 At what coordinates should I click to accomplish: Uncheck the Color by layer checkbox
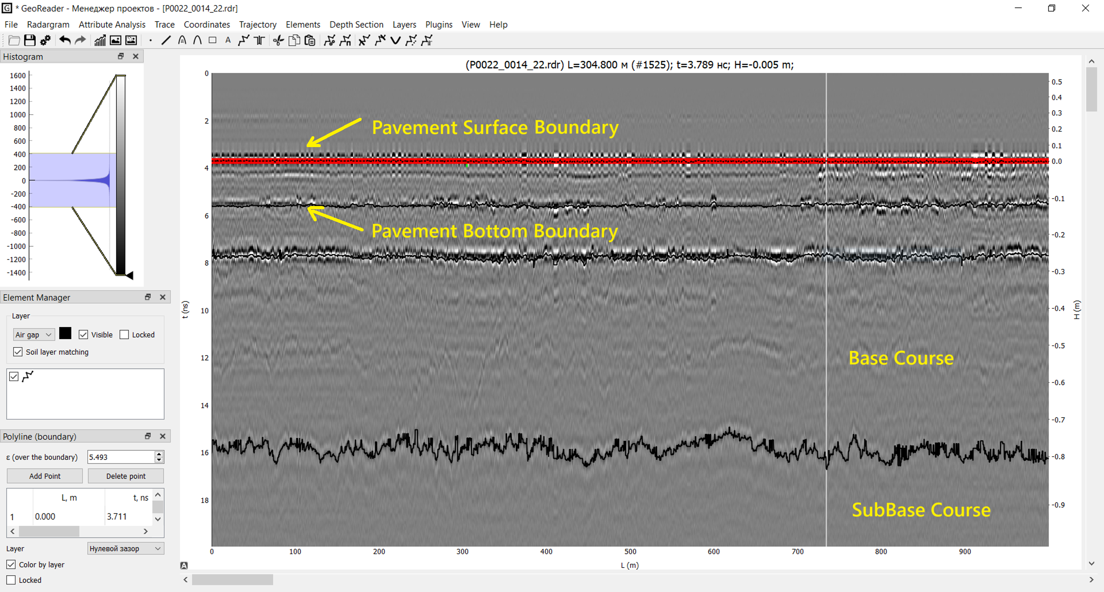click(x=11, y=565)
